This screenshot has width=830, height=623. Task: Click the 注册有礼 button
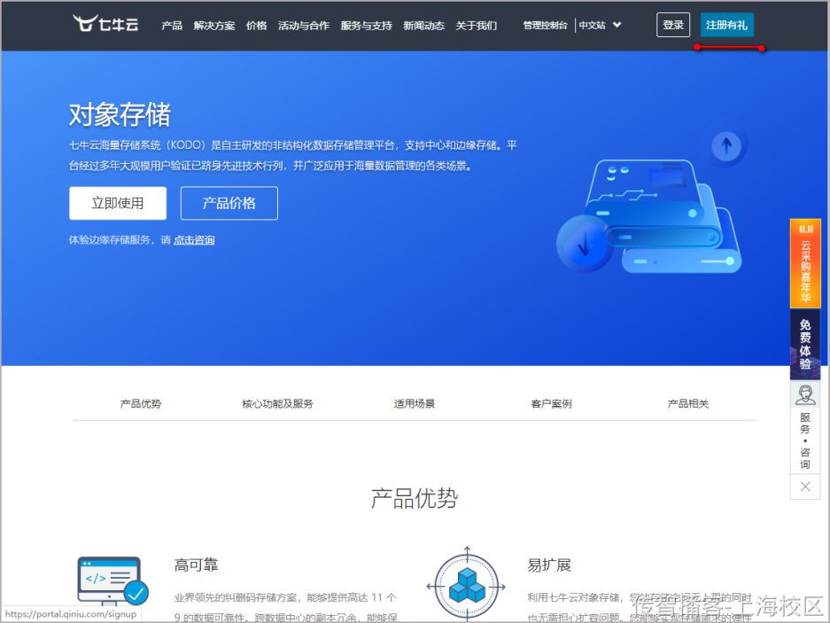click(726, 25)
